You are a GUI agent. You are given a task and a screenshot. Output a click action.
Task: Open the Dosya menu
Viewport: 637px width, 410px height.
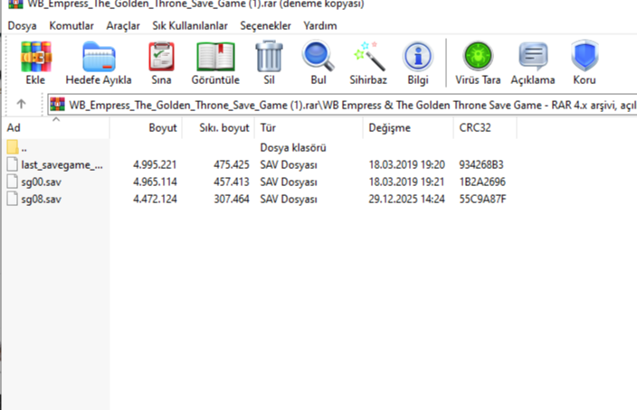[x=22, y=25]
